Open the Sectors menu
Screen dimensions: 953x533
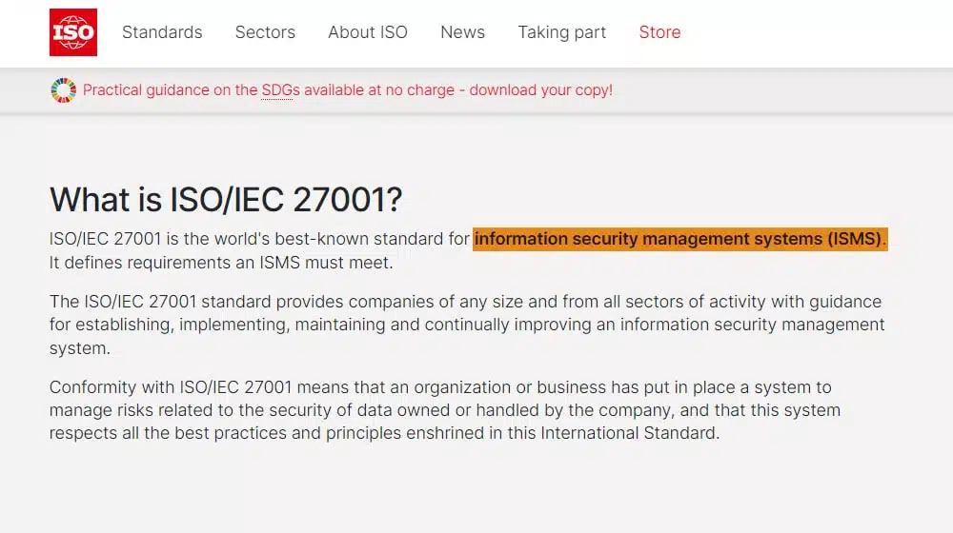(x=265, y=32)
